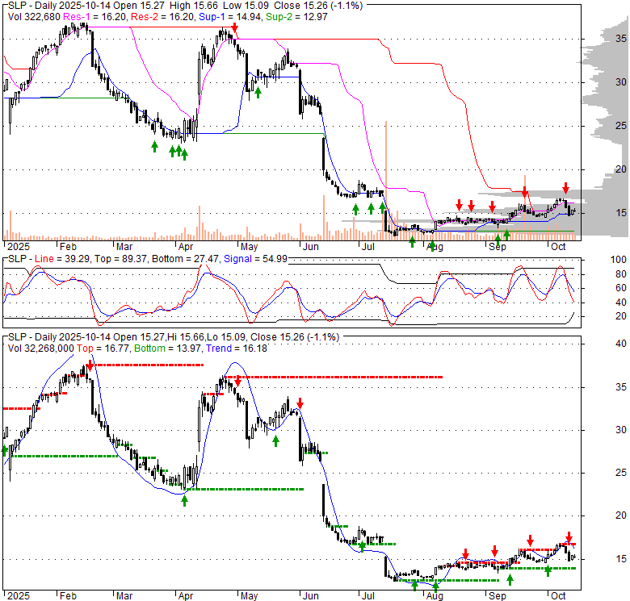Click the October red down arrow in the top price chart

click(565, 188)
